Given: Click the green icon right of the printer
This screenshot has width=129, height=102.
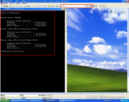Looking at the screenshot, I should 28,6.
